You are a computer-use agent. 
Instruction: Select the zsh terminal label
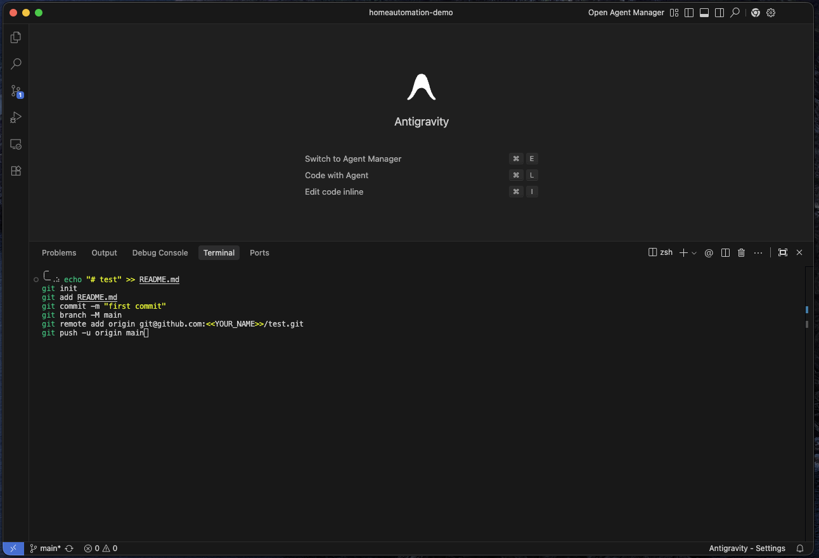(661, 252)
